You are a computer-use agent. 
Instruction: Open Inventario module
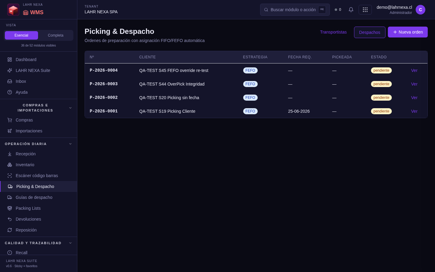[x=39, y=165]
